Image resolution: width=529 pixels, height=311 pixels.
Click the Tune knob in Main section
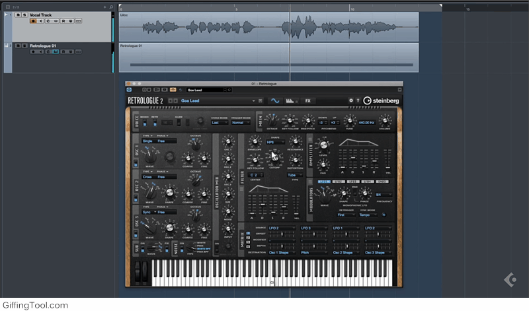pos(350,121)
